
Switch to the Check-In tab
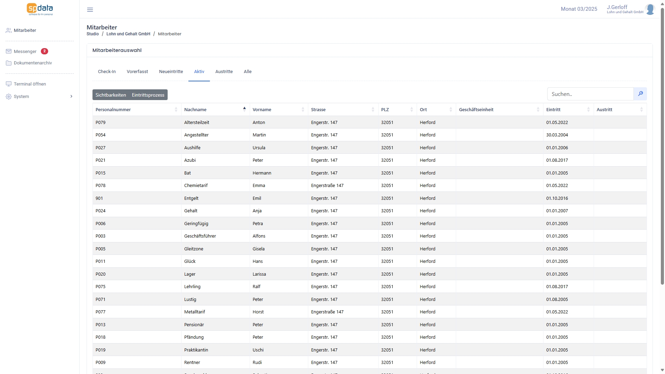[107, 72]
